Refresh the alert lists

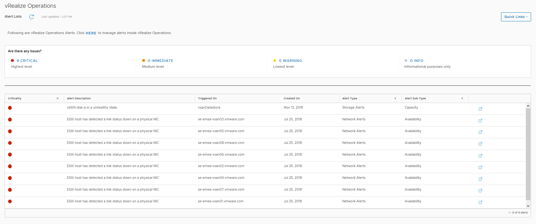[x=32, y=17]
